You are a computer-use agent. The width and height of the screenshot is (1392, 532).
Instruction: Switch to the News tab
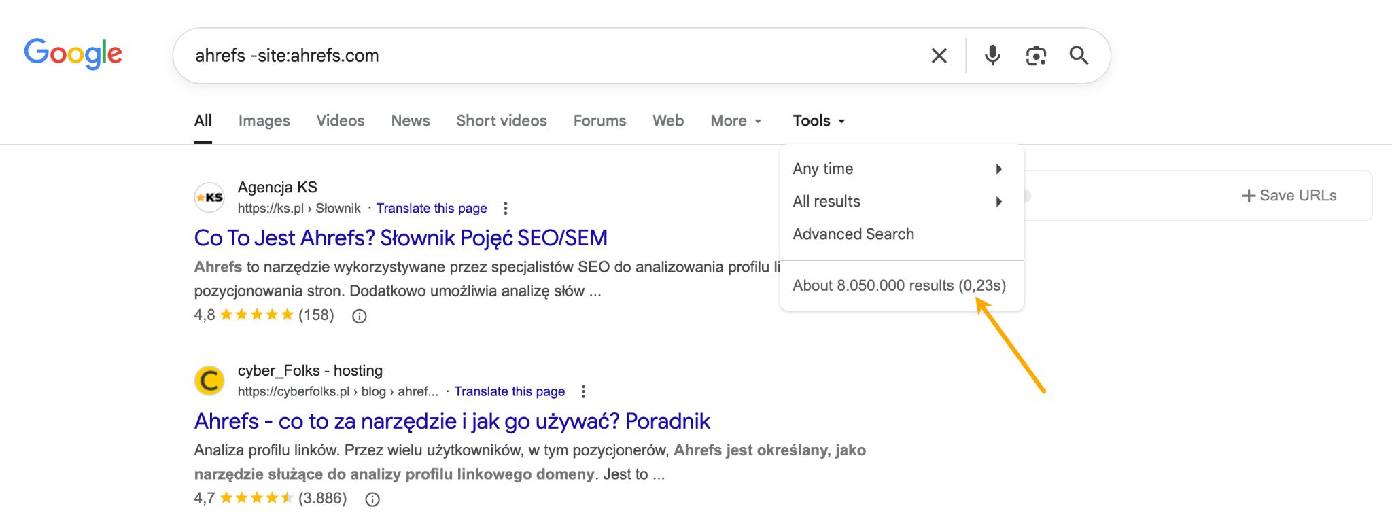[411, 121]
